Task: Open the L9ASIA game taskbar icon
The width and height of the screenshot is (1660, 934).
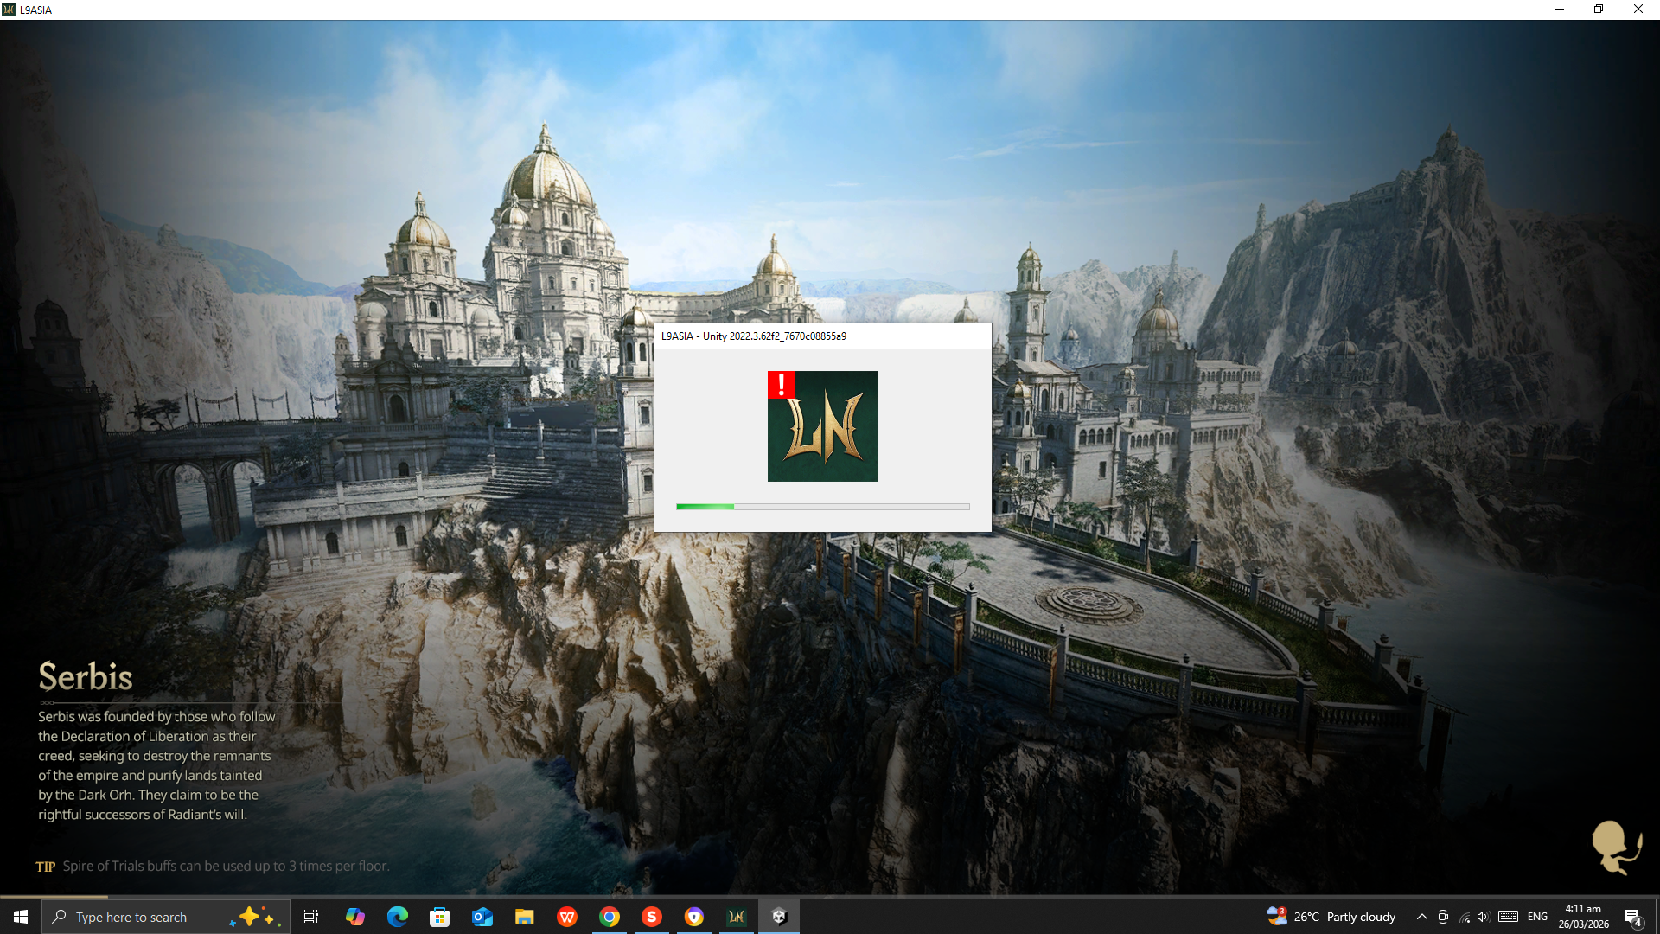Action: pyautogui.click(x=736, y=917)
